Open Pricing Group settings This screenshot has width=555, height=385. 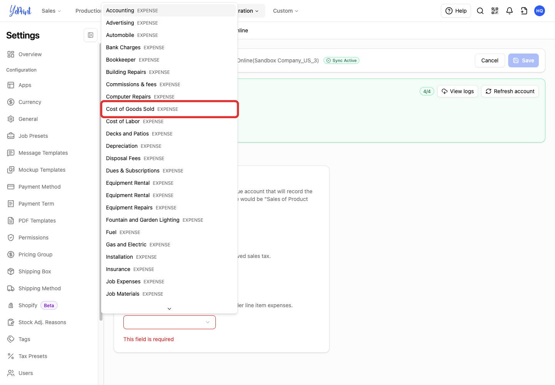click(x=35, y=254)
